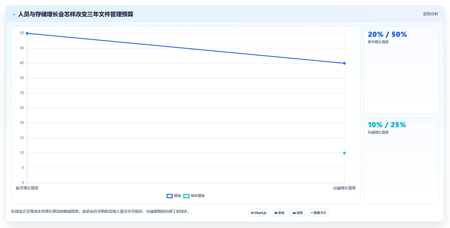Click the 账号增长情景 card caption
450x228 pixels.
click(x=378, y=42)
